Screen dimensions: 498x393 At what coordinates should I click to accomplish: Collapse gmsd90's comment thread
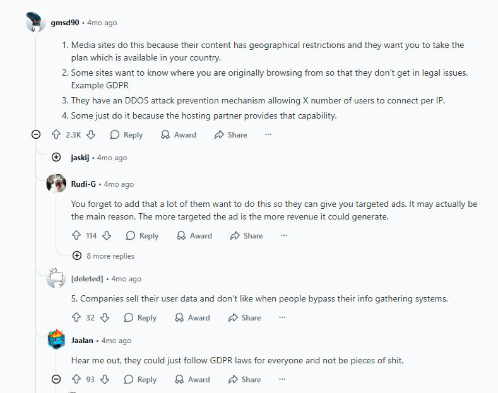(36, 134)
